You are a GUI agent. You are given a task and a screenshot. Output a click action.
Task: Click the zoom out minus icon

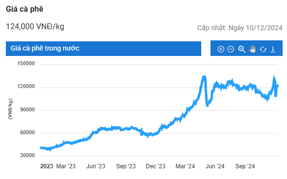coord(230,49)
